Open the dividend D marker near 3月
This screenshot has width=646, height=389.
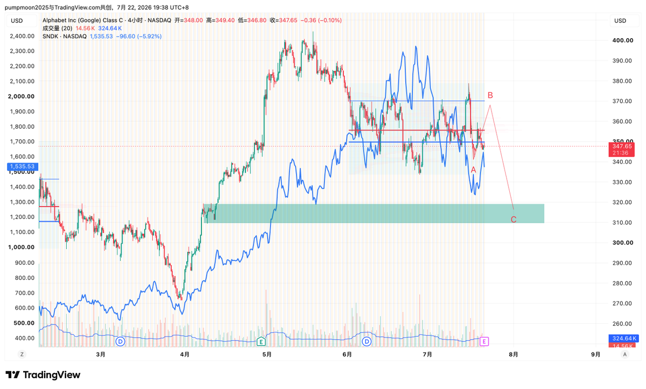pos(120,341)
